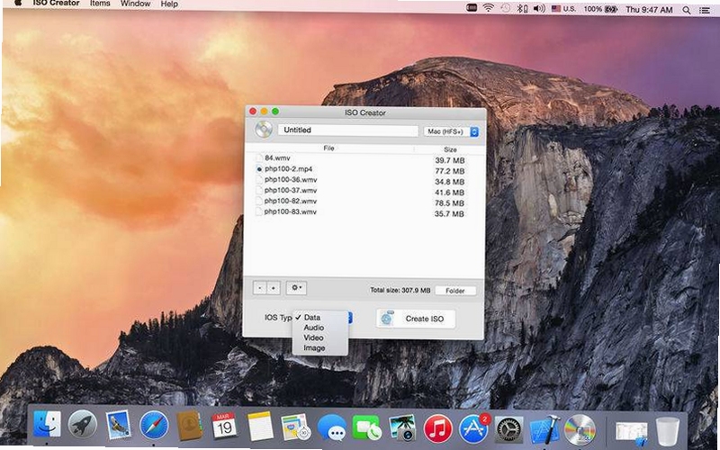This screenshot has width=720, height=450.
Task: Click the file icon next to 84.wmv
Action: click(x=259, y=158)
